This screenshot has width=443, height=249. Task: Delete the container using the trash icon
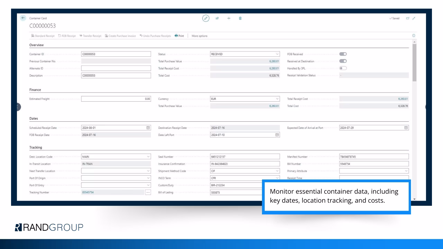click(240, 18)
